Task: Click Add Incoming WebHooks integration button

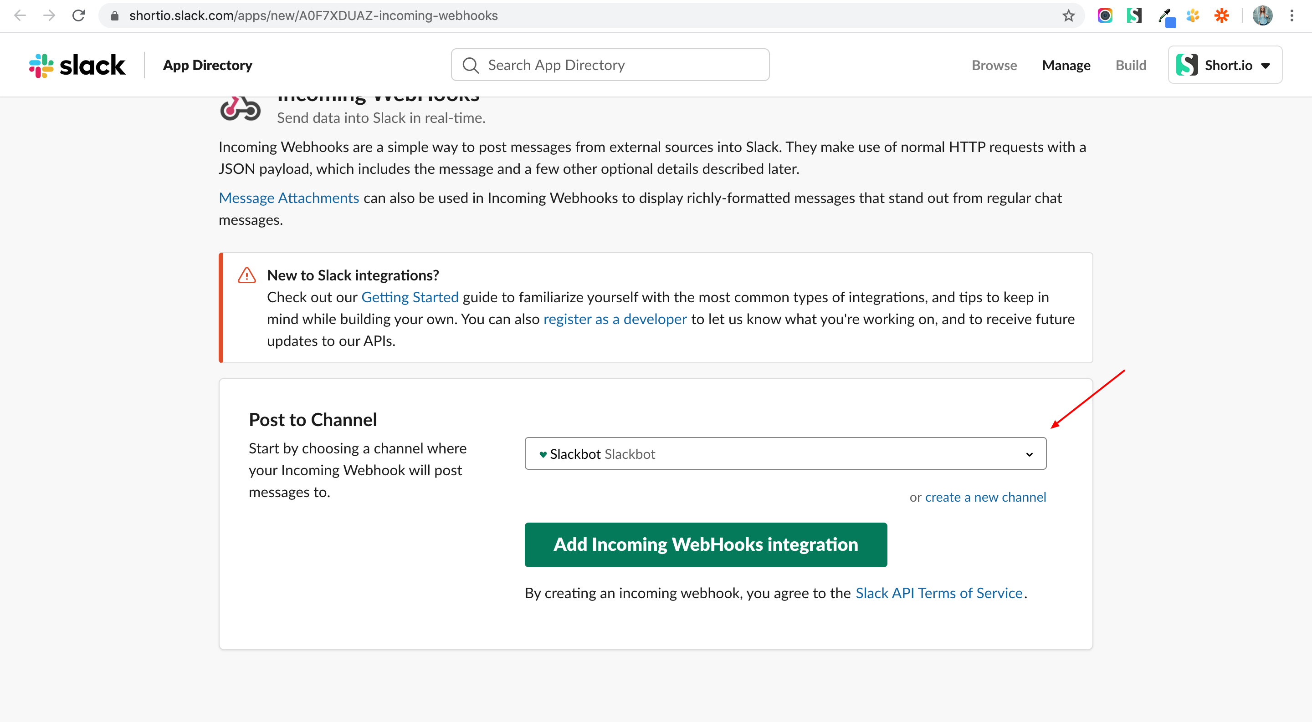Action: tap(705, 544)
